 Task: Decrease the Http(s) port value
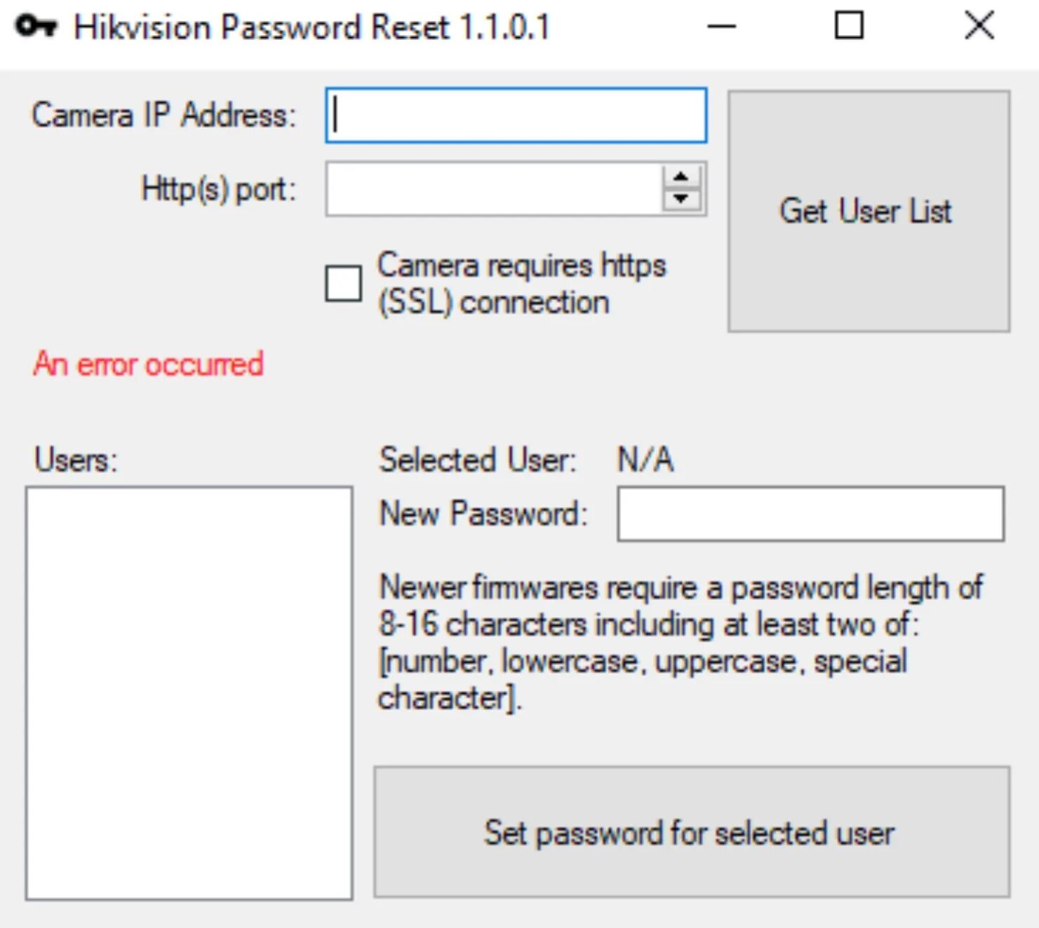(x=680, y=199)
